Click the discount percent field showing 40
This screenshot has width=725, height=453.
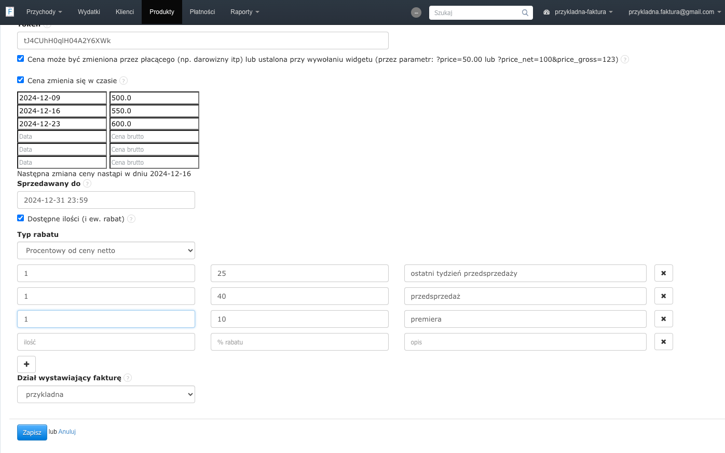pos(299,296)
